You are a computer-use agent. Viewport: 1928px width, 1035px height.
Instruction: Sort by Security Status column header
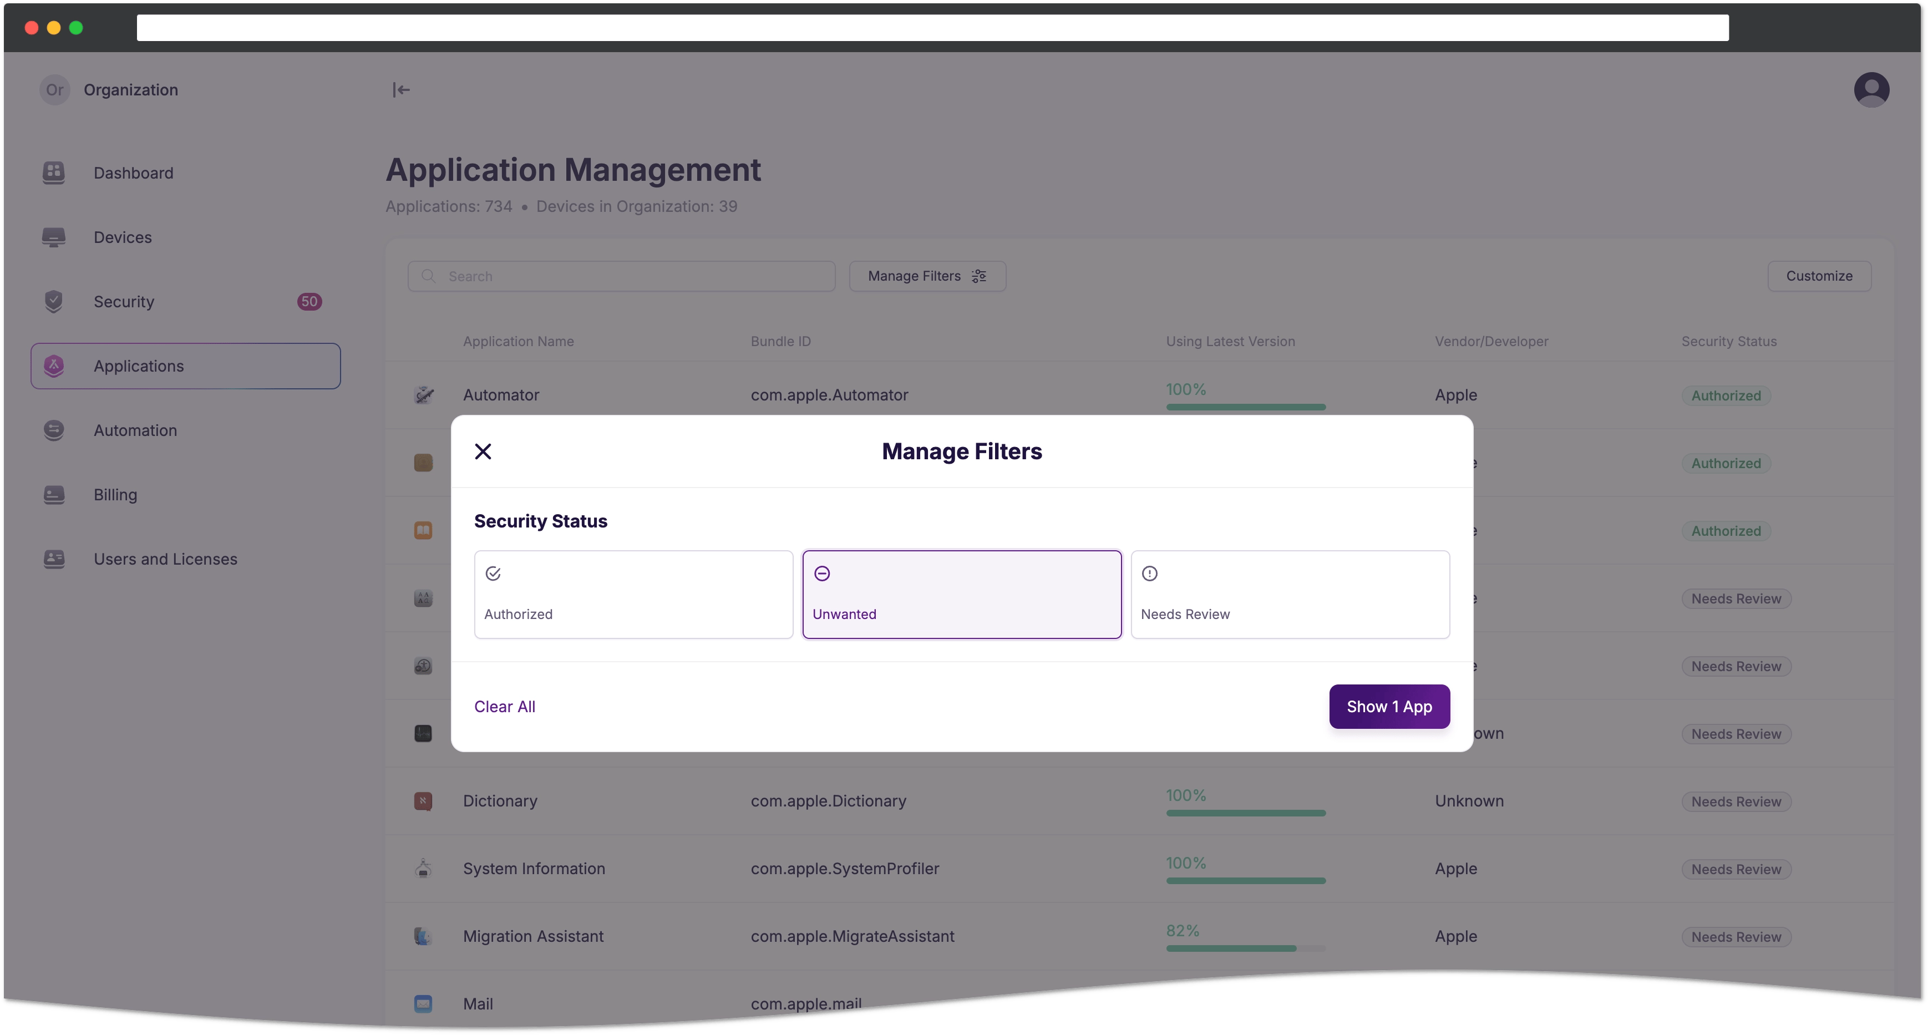point(1728,341)
